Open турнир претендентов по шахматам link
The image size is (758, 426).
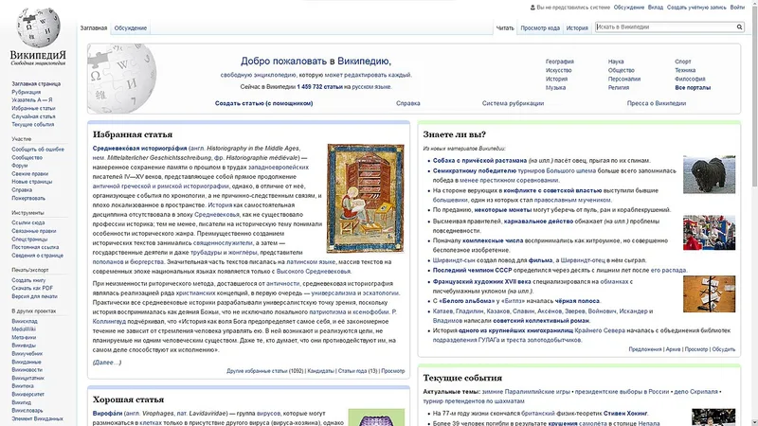[473, 400]
